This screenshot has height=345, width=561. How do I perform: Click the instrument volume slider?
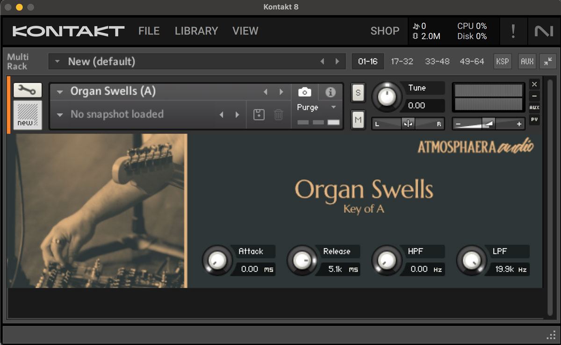pos(489,124)
